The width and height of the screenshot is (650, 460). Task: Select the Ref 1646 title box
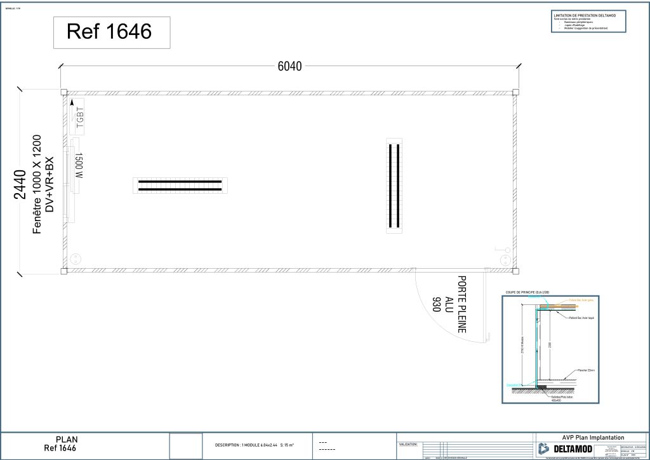pos(112,32)
